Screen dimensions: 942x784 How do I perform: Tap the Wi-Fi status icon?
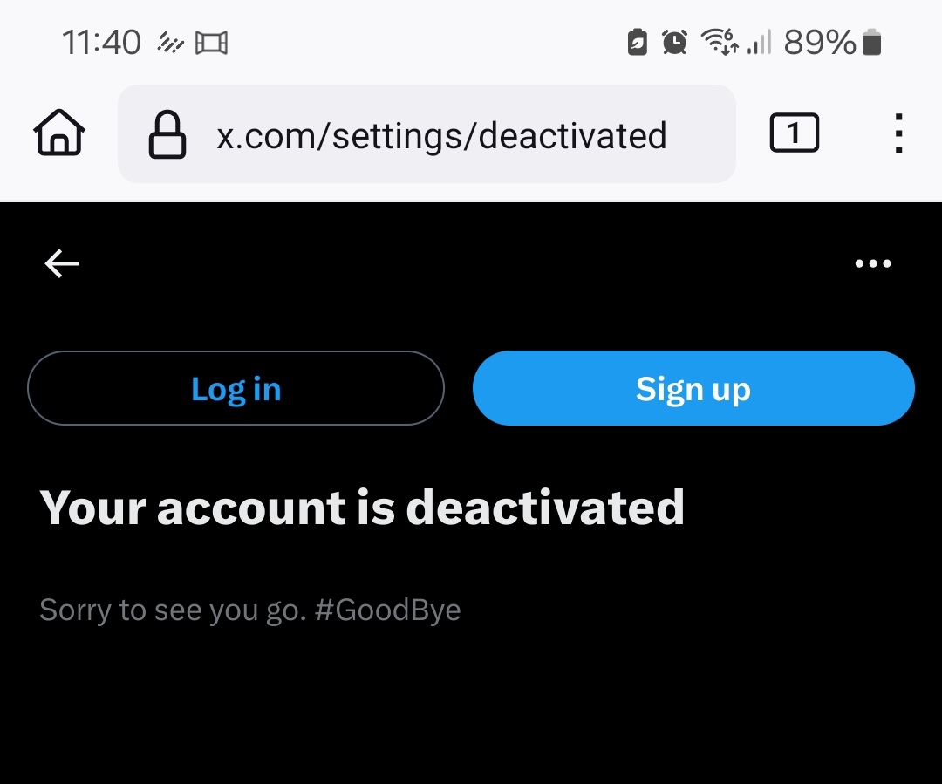(720, 42)
